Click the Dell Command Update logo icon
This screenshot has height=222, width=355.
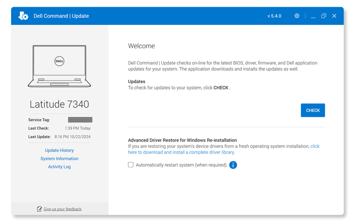pos(23,16)
